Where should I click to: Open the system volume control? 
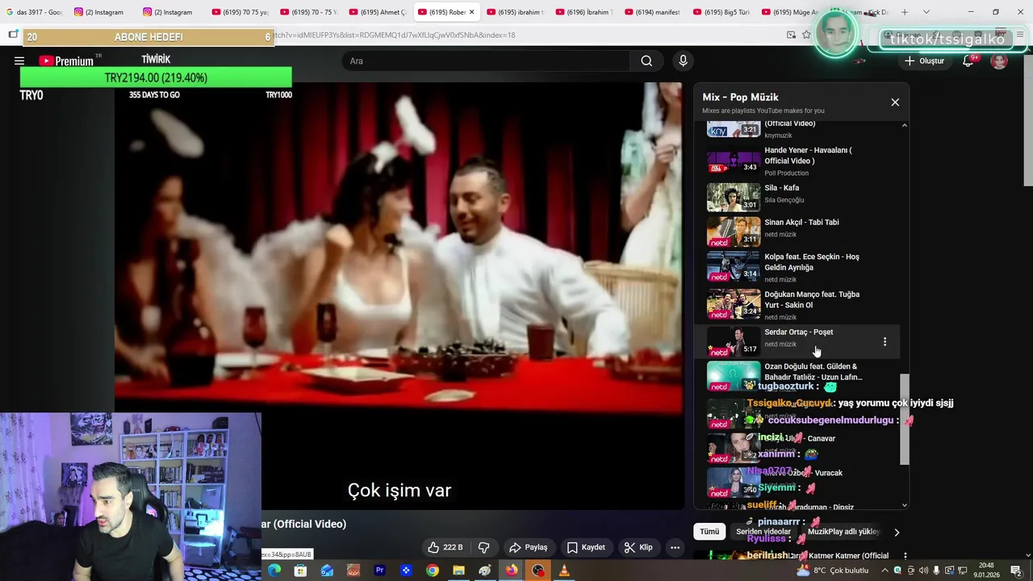[923, 571]
